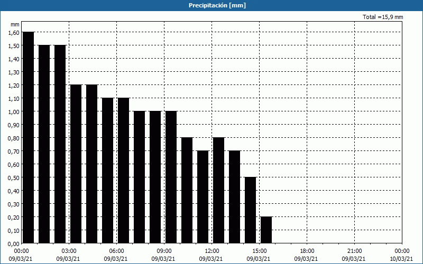The width and height of the screenshot is (423, 264).
Task: Select the 1,20 y-axis value
Action: click(x=14, y=85)
